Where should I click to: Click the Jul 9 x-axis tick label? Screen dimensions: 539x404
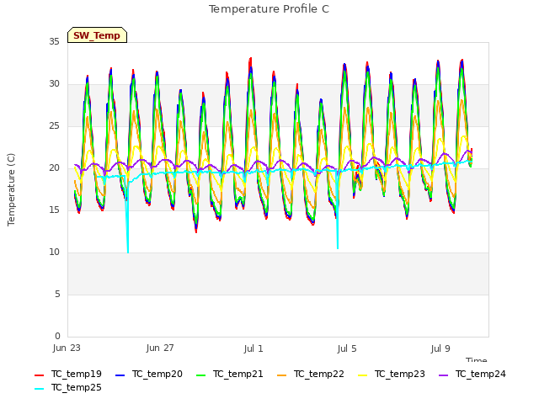(x=440, y=348)
